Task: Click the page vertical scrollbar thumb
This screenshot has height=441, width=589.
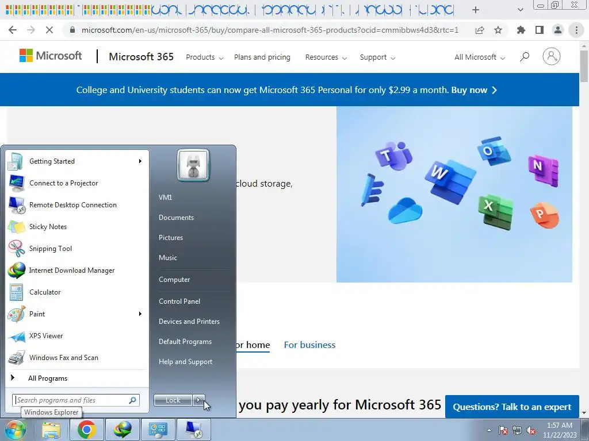Action: pyautogui.click(x=584, y=65)
